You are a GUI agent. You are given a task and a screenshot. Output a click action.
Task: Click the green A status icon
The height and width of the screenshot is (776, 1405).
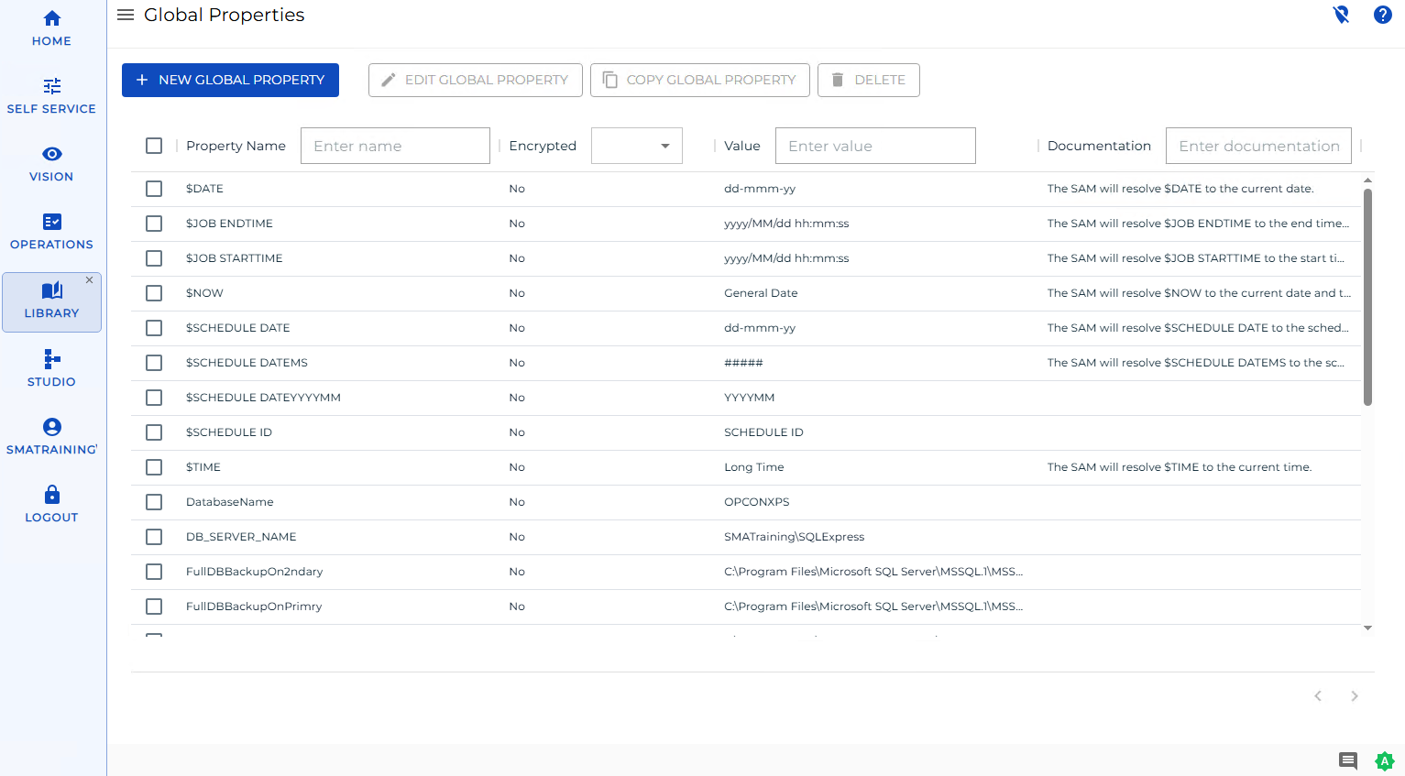click(1385, 760)
